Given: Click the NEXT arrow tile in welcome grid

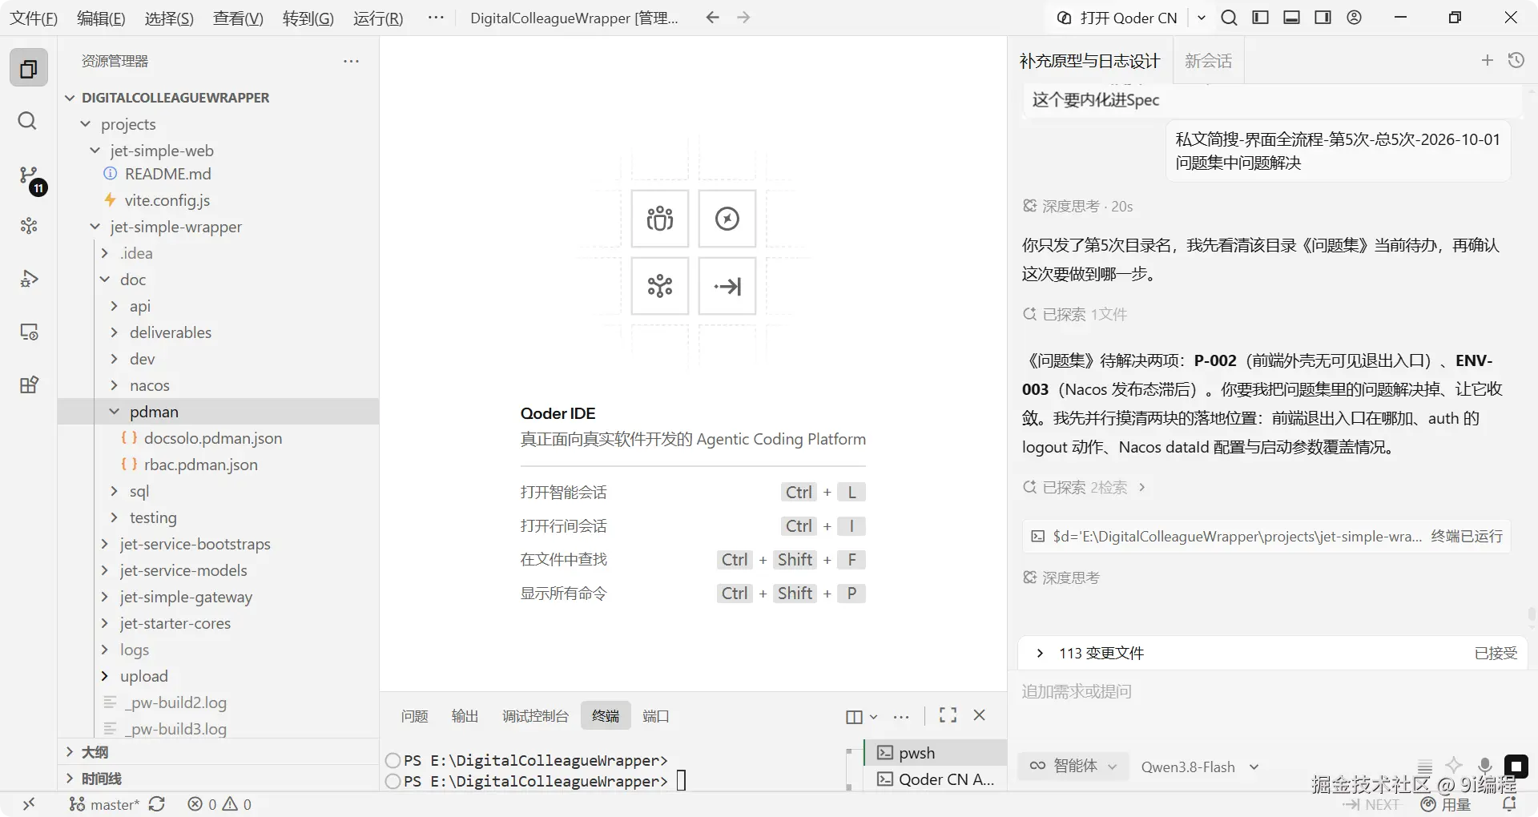Looking at the screenshot, I should 727,286.
